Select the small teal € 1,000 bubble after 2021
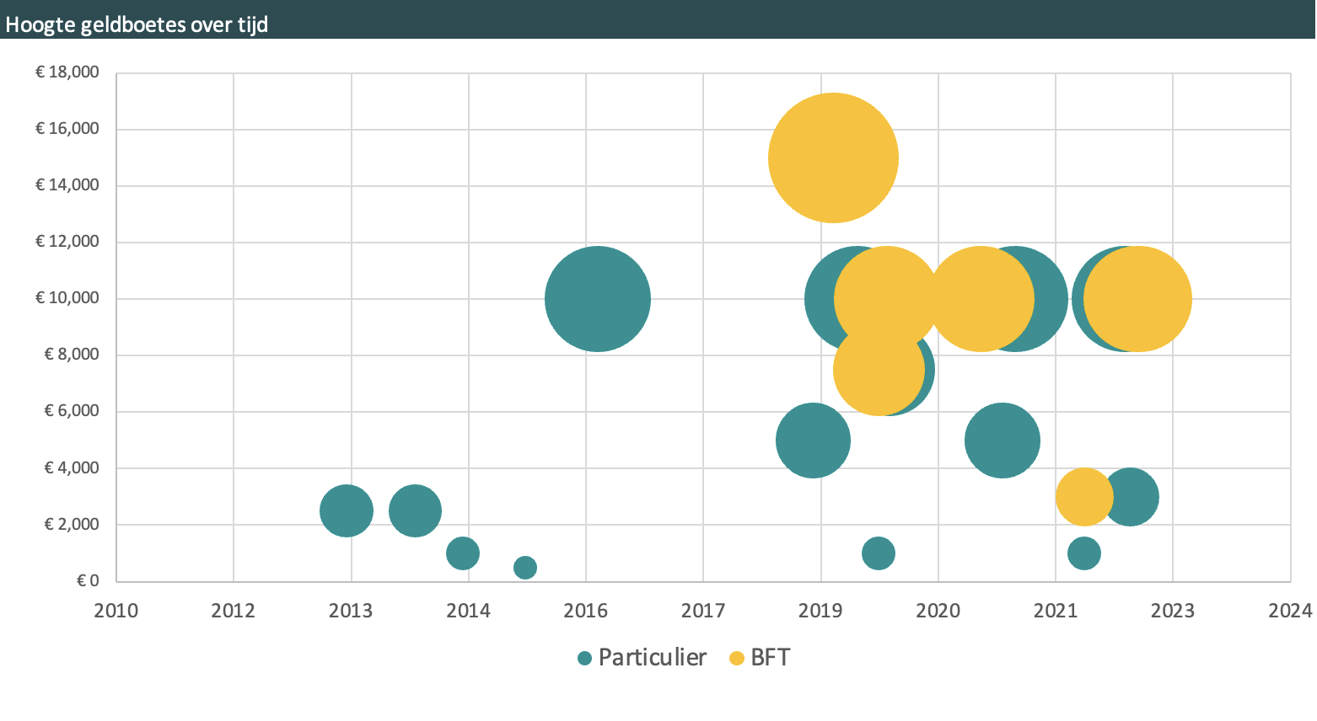This screenshot has width=1317, height=721. click(1084, 553)
